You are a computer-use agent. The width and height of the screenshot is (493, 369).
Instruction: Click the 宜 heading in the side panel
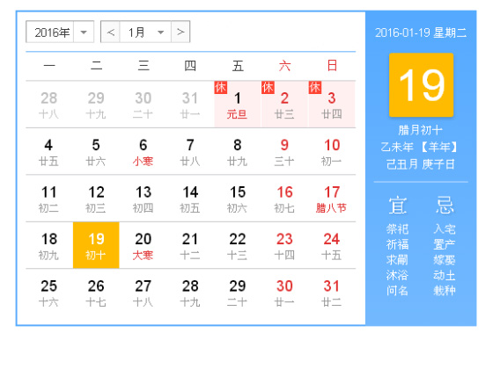point(397,206)
